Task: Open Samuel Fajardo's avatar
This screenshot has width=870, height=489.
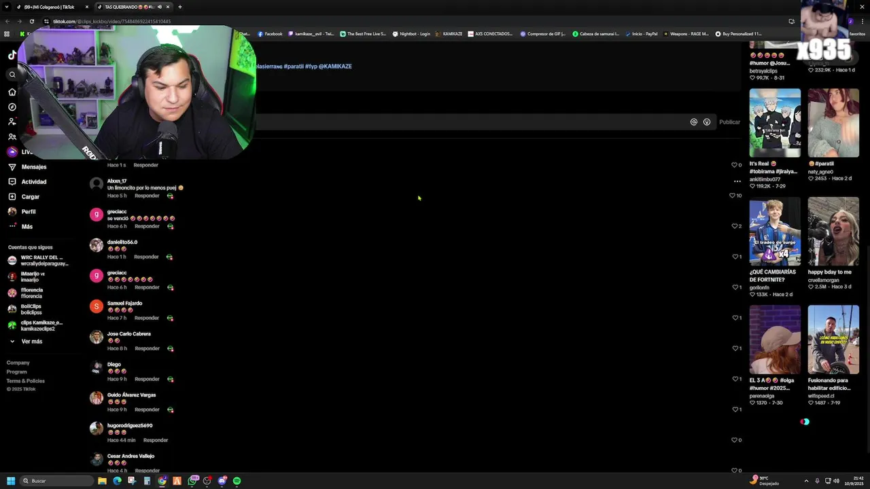Action: pos(97,306)
